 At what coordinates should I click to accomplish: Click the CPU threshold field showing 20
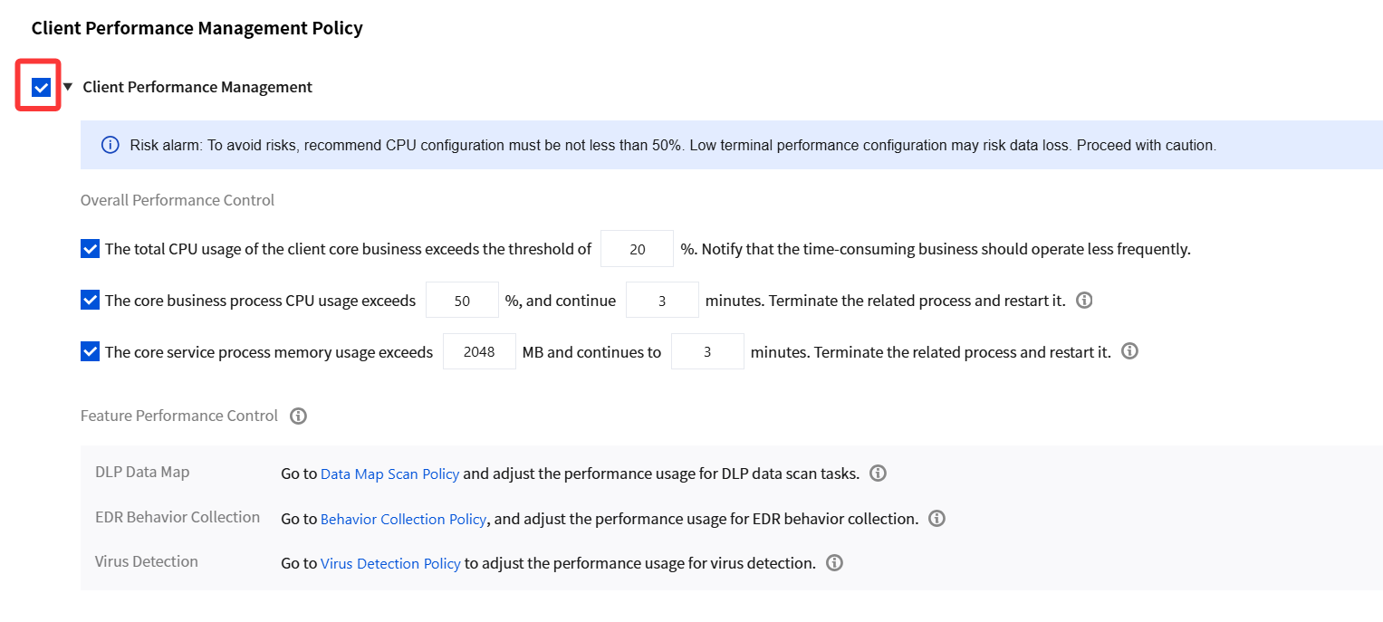pos(637,249)
